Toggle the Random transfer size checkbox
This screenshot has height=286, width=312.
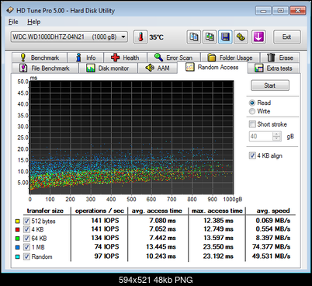[x=26, y=256]
